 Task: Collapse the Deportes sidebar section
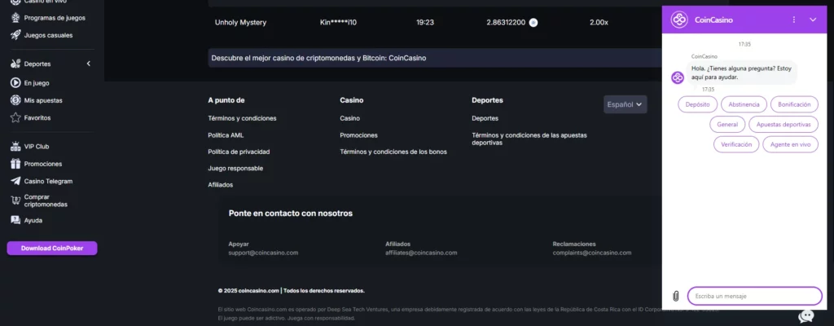(88, 64)
